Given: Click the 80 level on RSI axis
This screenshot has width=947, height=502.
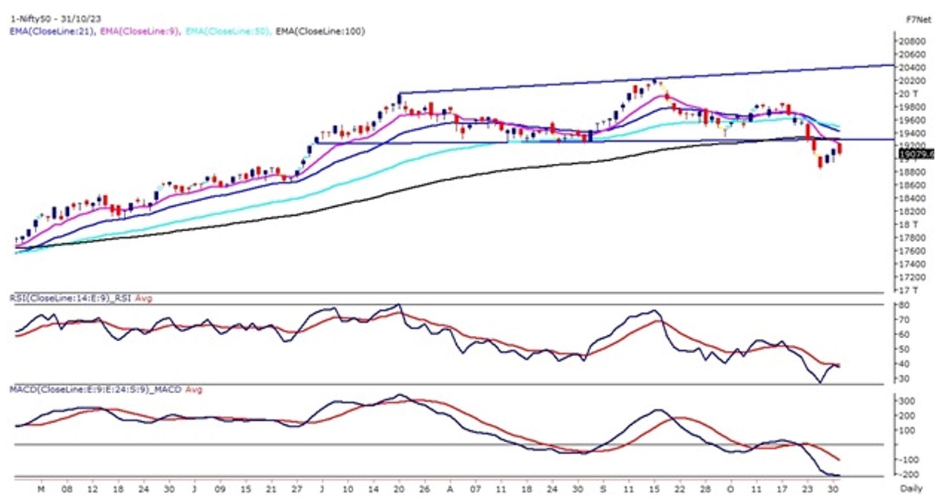Looking at the screenshot, I should [905, 305].
